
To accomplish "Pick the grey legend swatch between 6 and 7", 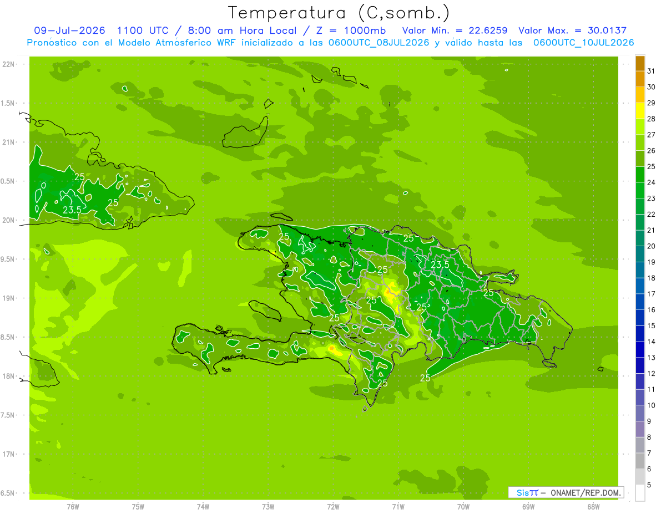I will point(640,461).
